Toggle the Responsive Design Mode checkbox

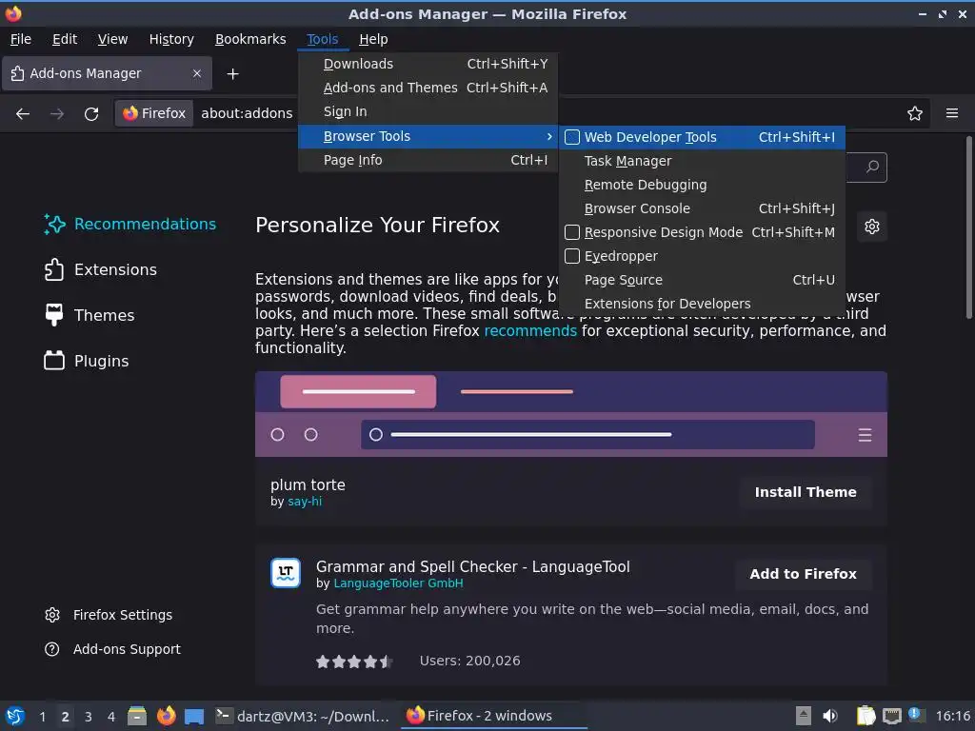tap(572, 232)
